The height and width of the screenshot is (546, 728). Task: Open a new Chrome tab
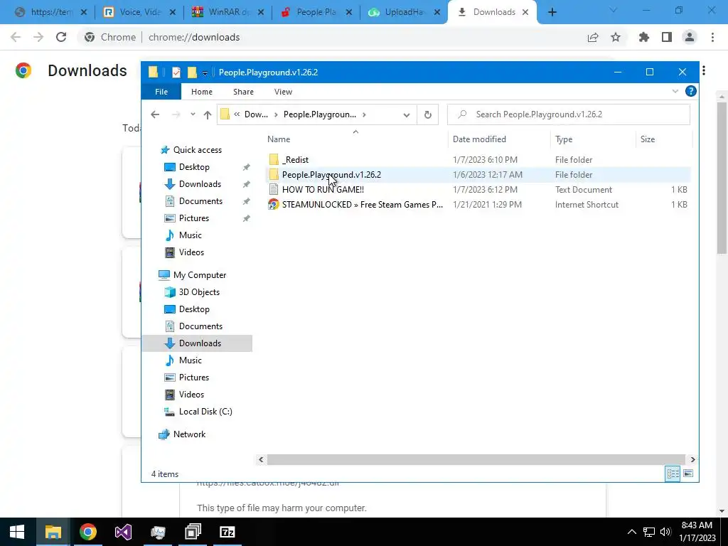(552, 12)
